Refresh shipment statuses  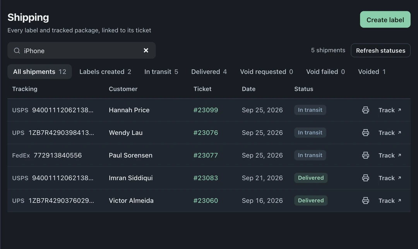[380, 50]
